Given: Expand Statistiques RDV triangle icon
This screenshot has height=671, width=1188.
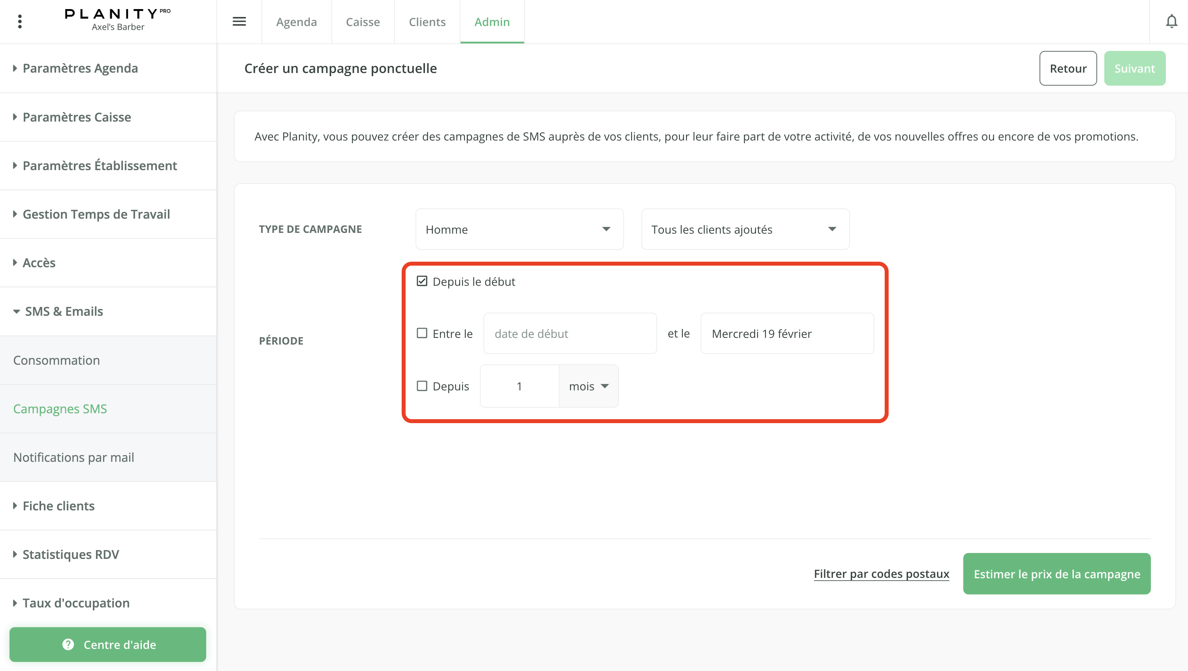Looking at the screenshot, I should (x=15, y=555).
